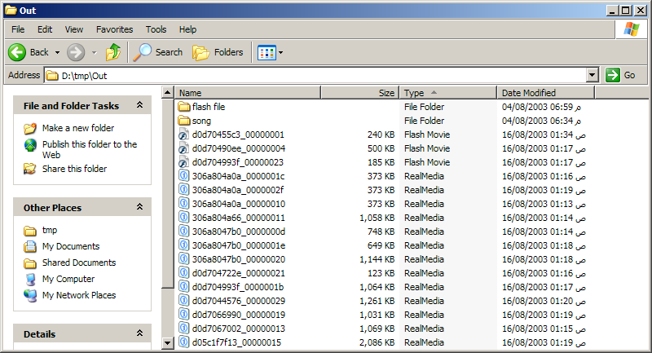Select the 'flash file' folder icon
This screenshot has width=652, height=353.
click(x=184, y=107)
